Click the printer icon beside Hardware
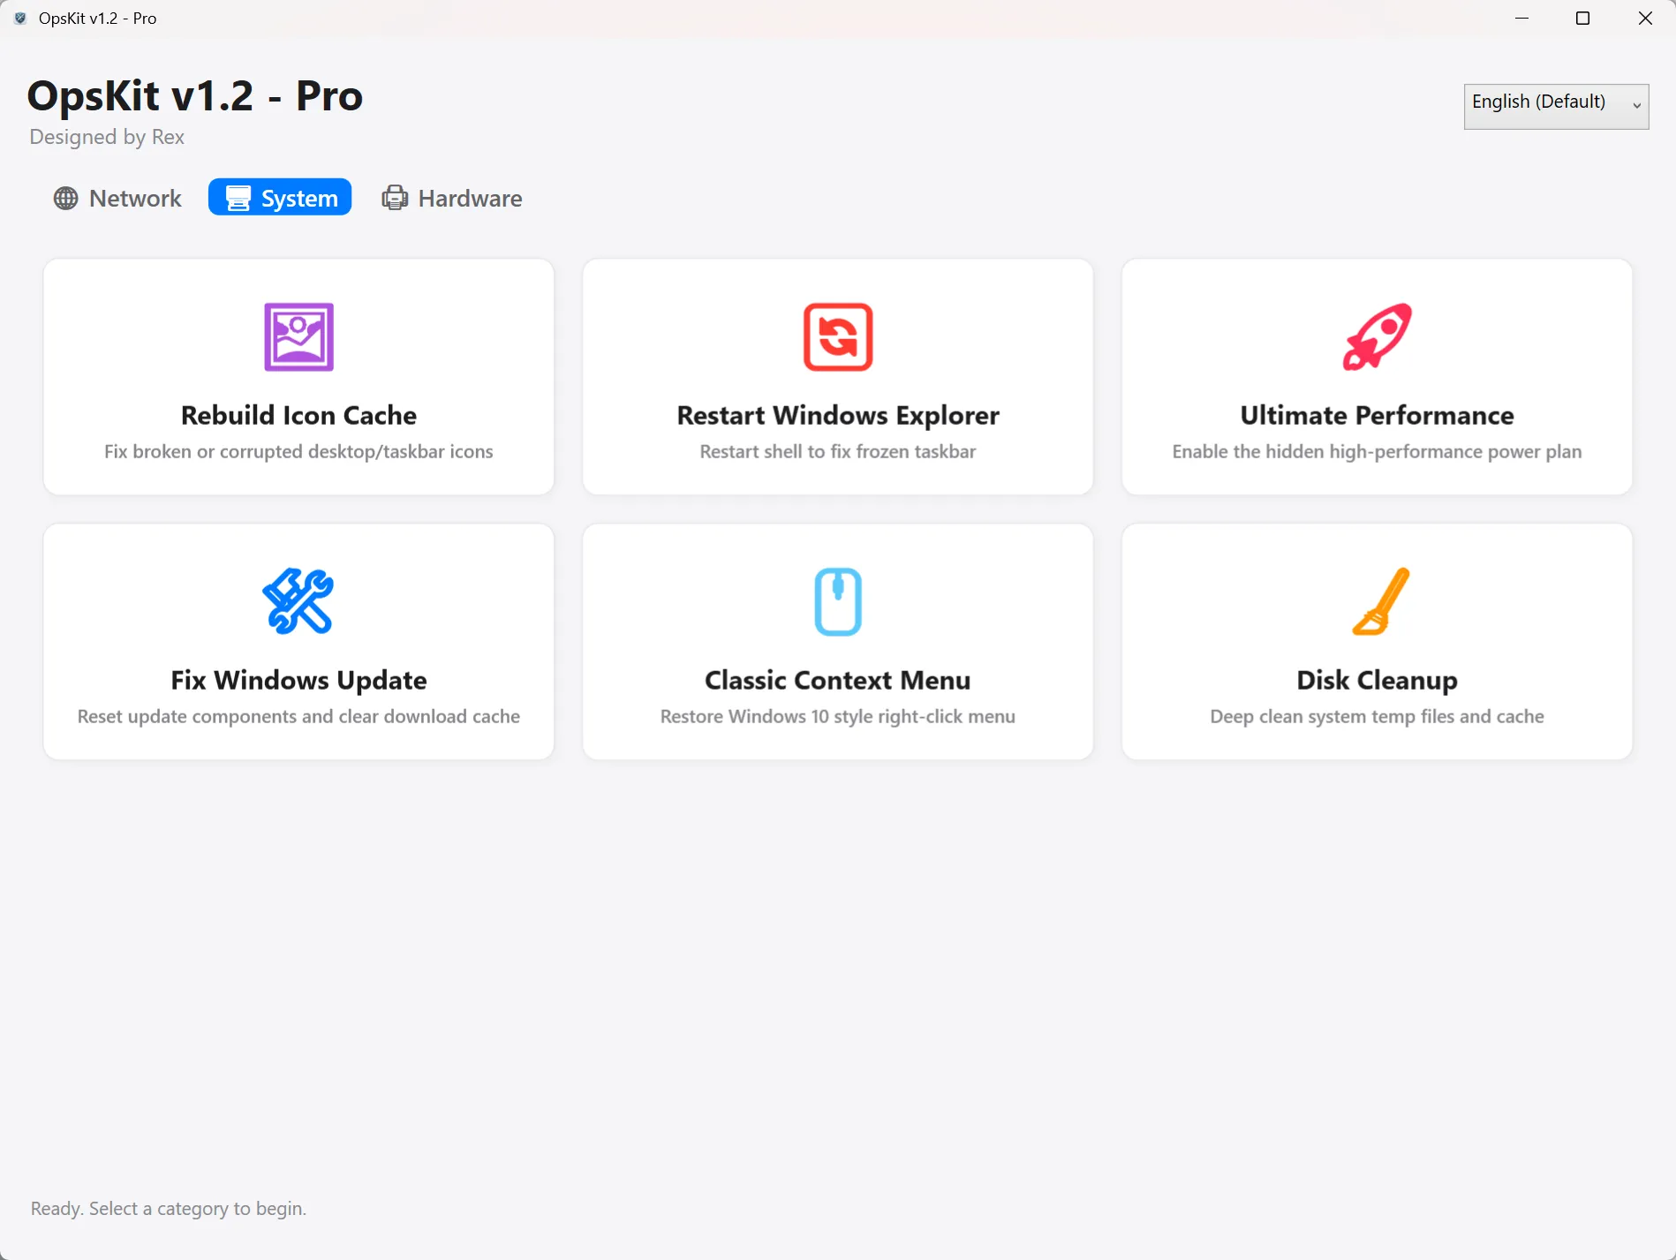 [x=395, y=198]
